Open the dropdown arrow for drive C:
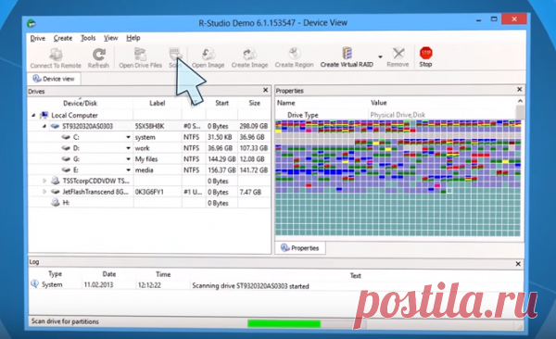 click(x=128, y=137)
